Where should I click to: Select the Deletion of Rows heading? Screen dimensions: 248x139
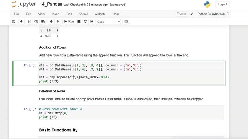pos(52,91)
